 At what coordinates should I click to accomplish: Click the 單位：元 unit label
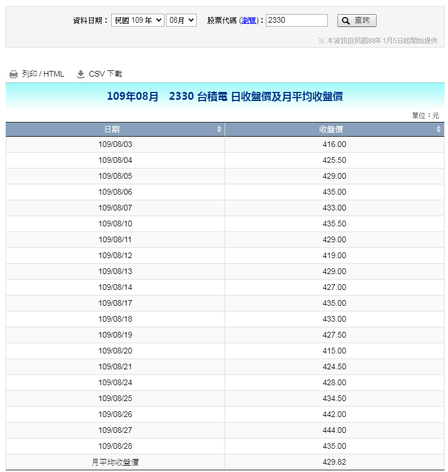coord(425,116)
